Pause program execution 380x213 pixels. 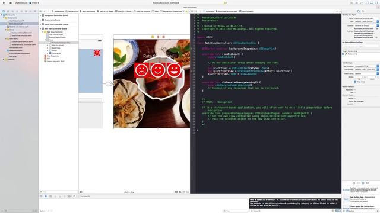tap(50, 196)
